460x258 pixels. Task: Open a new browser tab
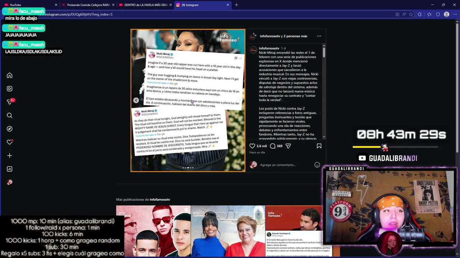(236, 5)
